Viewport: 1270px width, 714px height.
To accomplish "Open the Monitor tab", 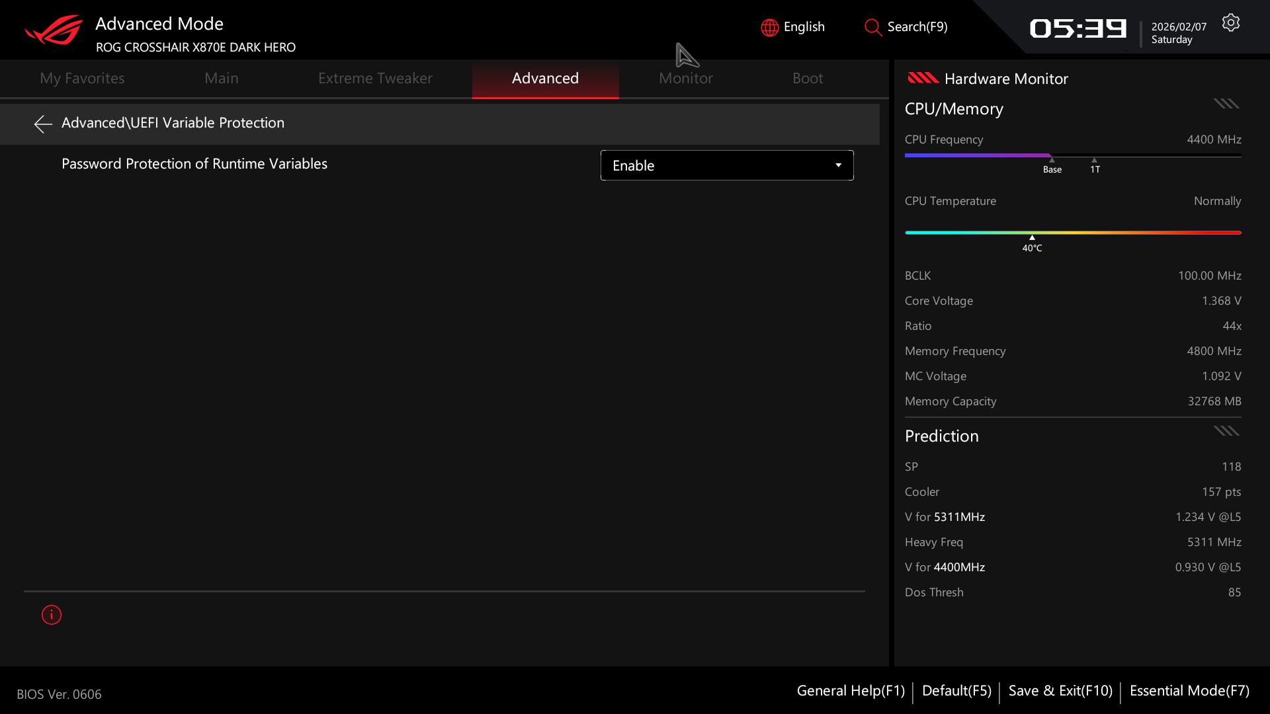I will (x=685, y=78).
